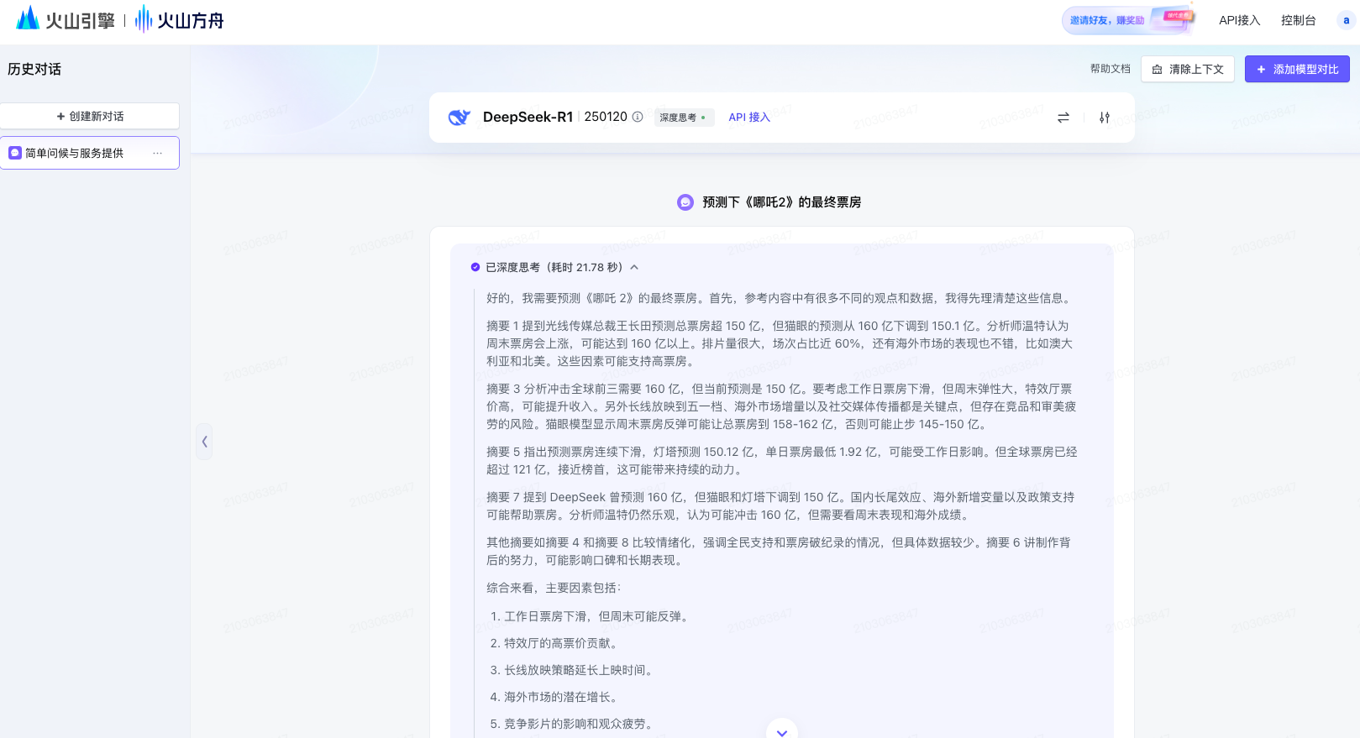Click the switch model arrows icon
Screen dimensions: 1360x738
coord(1063,118)
